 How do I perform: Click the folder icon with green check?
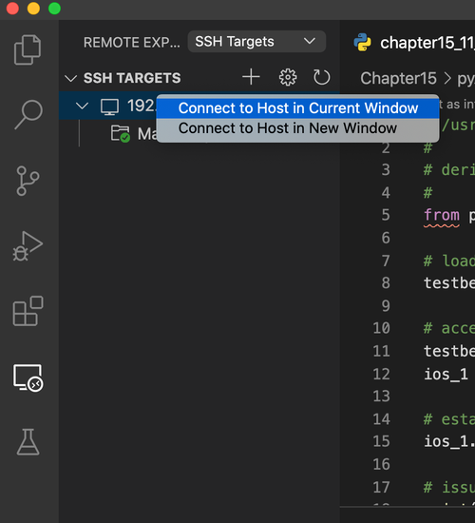[x=121, y=133]
